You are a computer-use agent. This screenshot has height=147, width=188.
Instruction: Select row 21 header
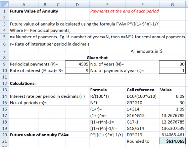pos(4,141)
